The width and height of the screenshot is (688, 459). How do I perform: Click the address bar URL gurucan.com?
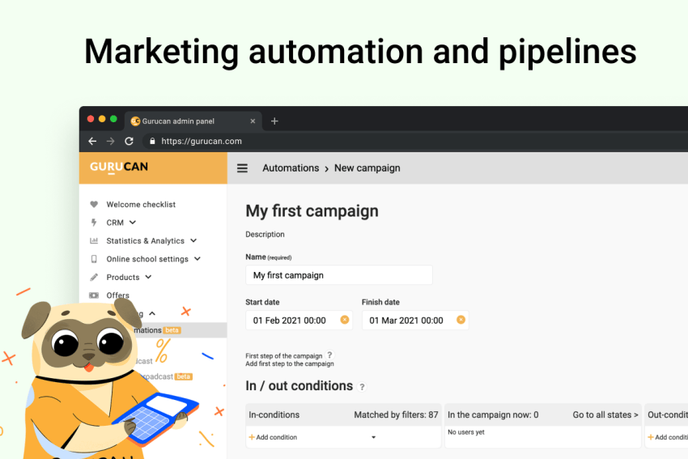202,142
